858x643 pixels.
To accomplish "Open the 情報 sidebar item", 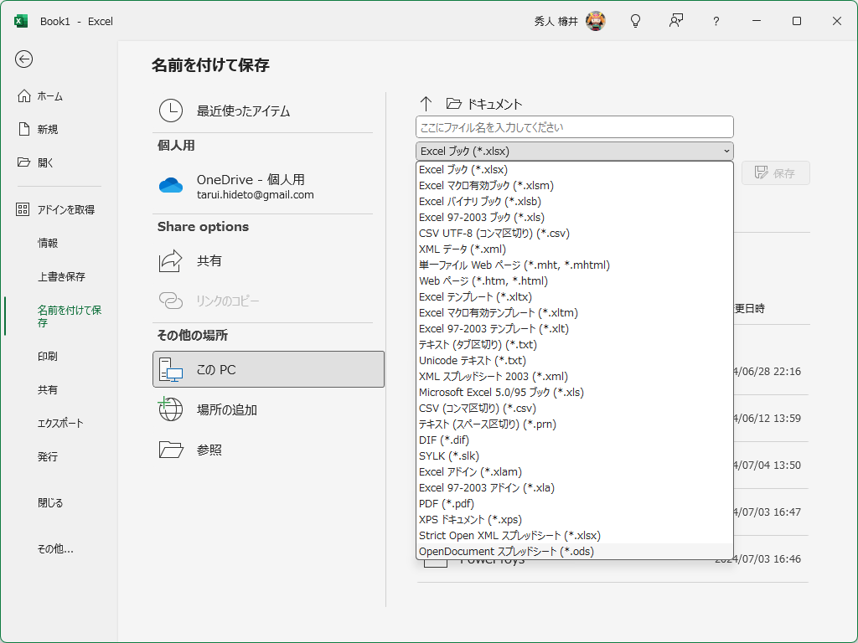I will point(47,242).
